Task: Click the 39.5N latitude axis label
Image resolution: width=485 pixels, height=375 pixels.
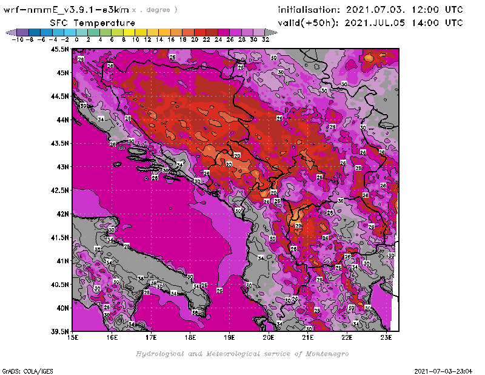Action: coord(59,331)
